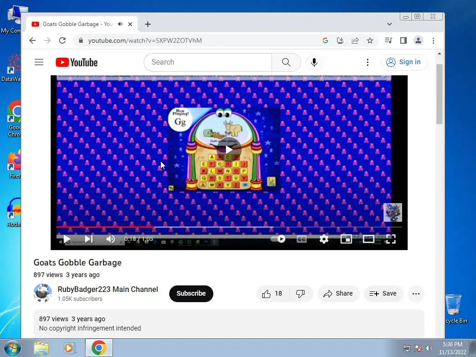
Task: Toggle closed captions in player
Action: [x=301, y=239]
